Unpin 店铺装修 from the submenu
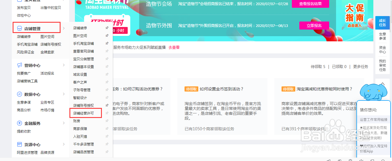 click(107, 28)
